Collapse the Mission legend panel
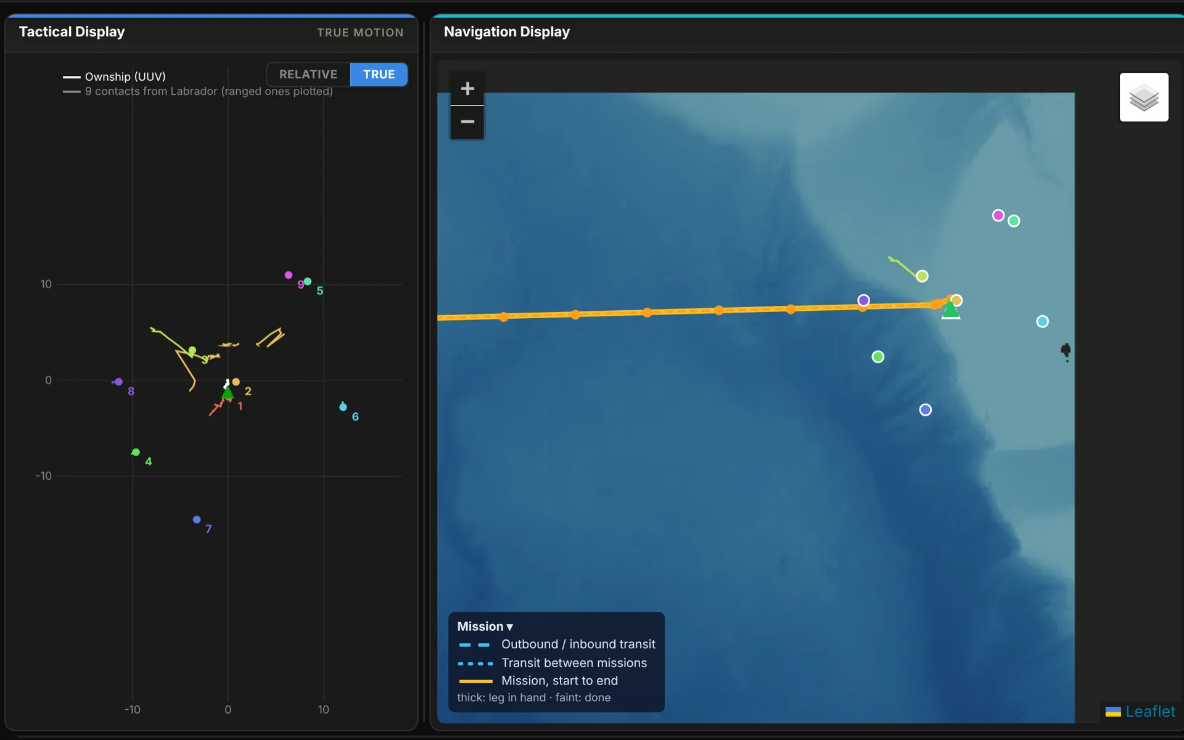The image size is (1184, 740). 485,627
